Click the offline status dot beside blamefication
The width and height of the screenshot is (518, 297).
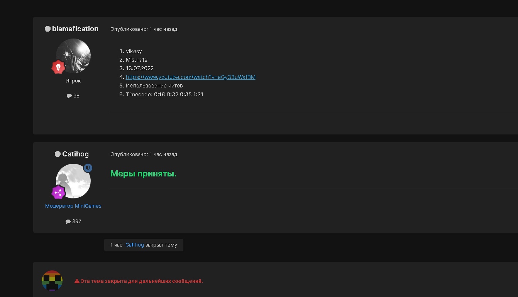pos(48,29)
